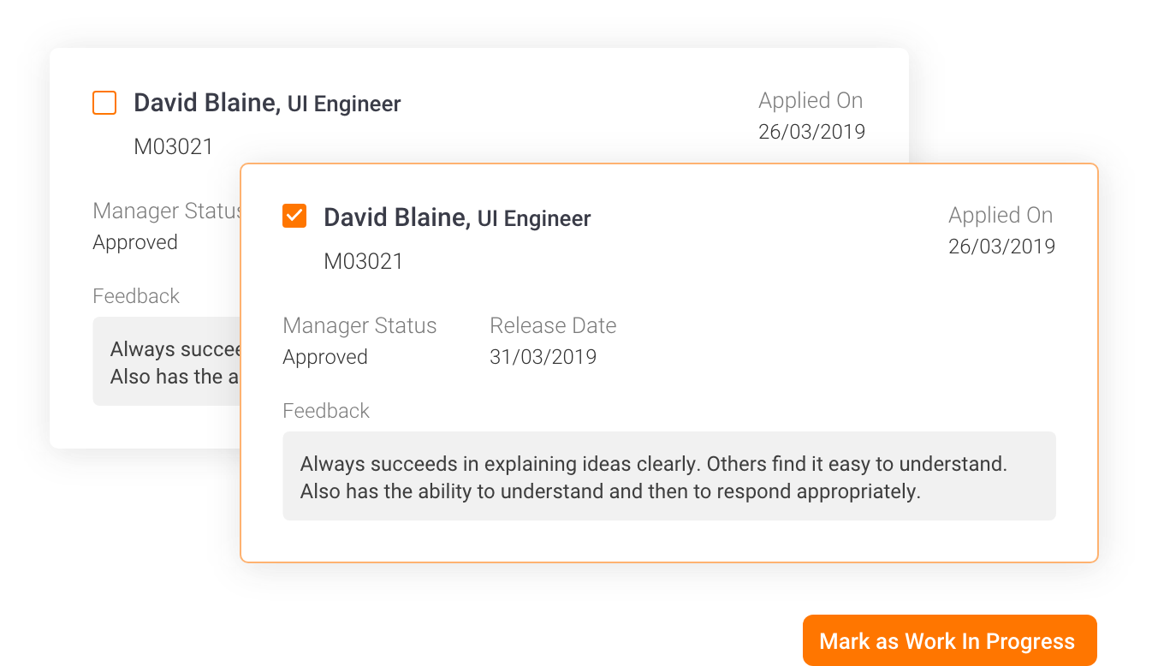Select employee ID M03021 on the highlighted card
Image resolution: width=1152 pixels, height=666 pixels.
point(363,261)
